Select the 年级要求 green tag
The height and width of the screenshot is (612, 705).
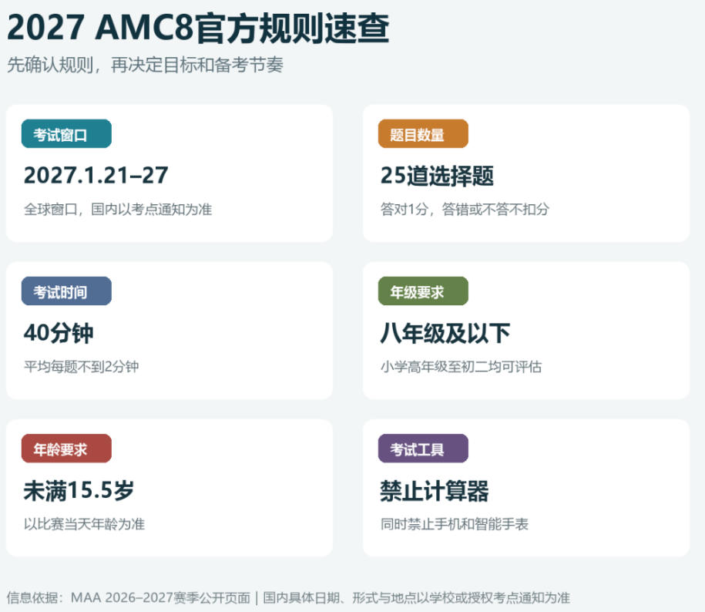(x=423, y=291)
